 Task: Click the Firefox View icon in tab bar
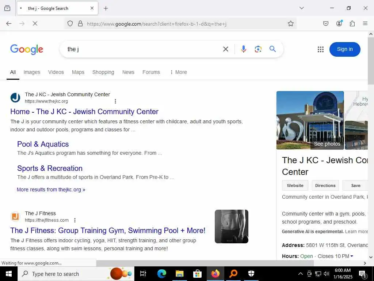click(7, 8)
